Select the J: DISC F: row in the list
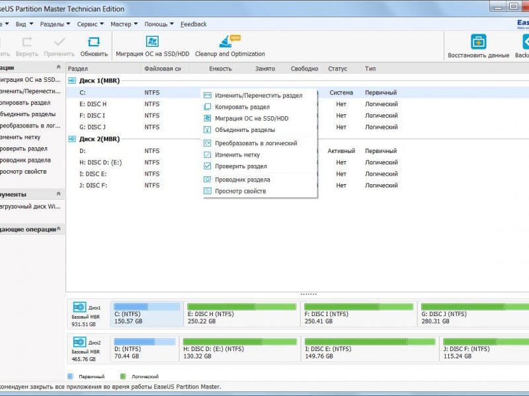This screenshot has height=396, width=529. (x=298, y=185)
